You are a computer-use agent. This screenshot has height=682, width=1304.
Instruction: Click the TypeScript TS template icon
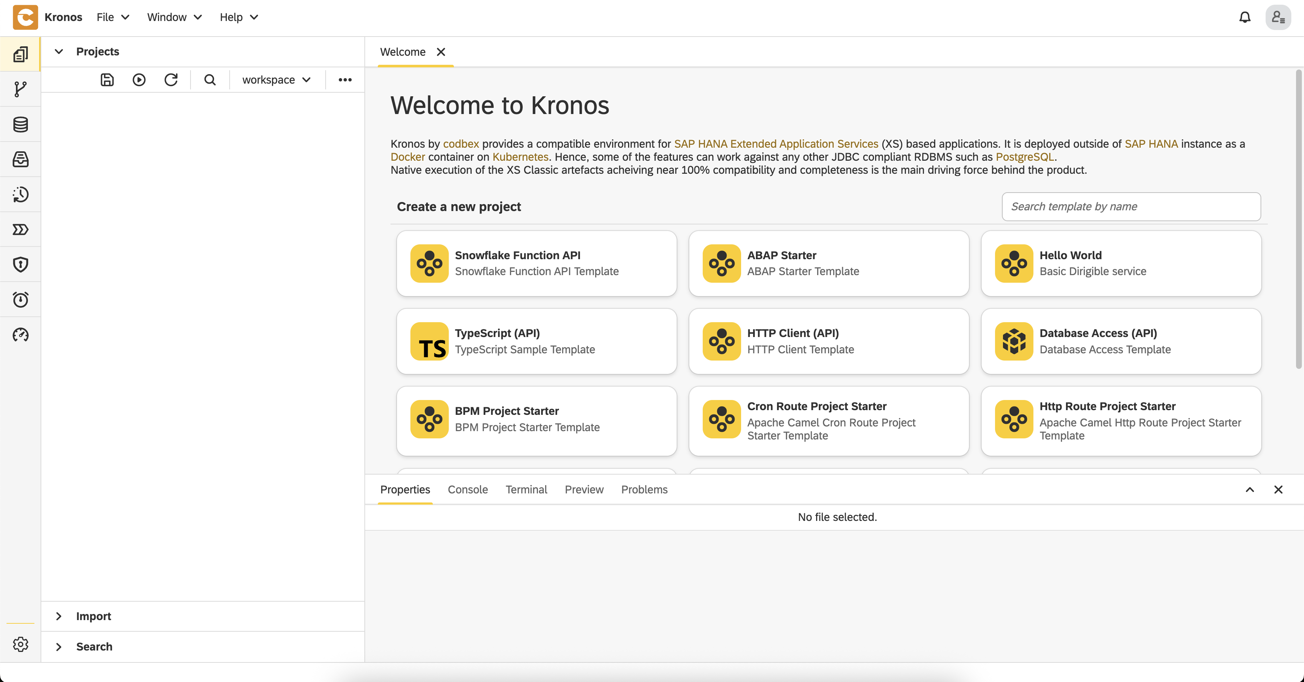click(429, 341)
